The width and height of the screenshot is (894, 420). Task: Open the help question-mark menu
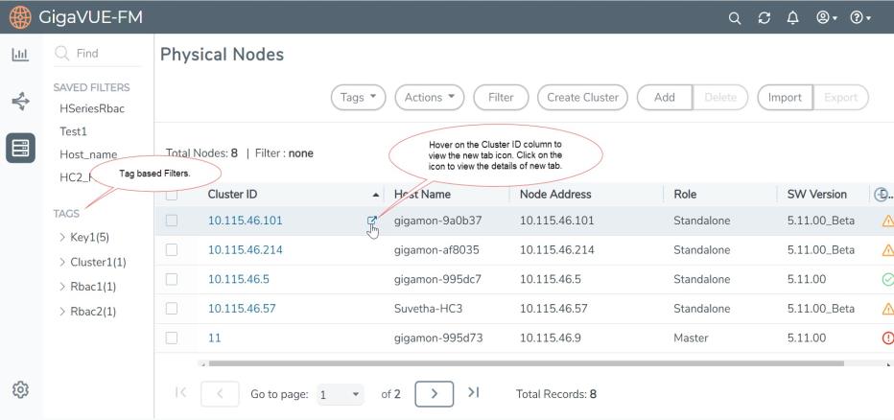tap(859, 18)
